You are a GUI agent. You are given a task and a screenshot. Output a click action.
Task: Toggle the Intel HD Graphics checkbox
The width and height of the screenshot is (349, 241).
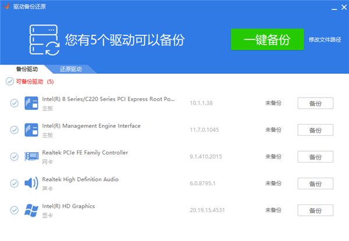click(x=14, y=210)
